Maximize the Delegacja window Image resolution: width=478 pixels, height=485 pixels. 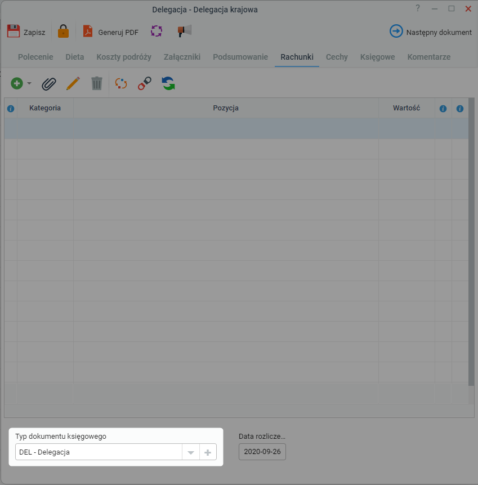[x=452, y=8]
